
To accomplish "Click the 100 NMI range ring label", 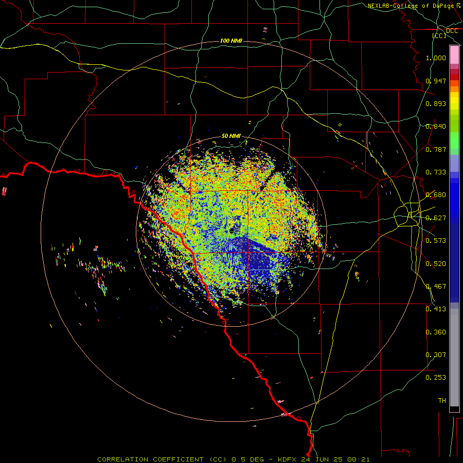I will pyautogui.click(x=231, y=41).
